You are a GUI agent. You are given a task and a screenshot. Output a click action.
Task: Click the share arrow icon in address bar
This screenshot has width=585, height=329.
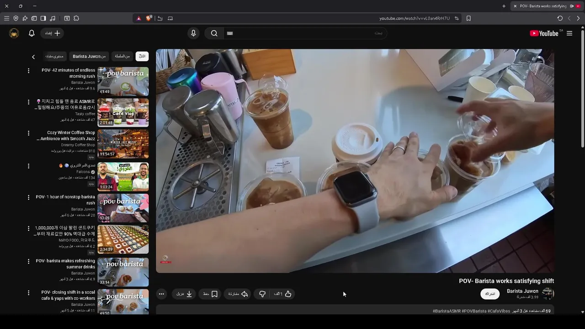[x=160, y=18]
